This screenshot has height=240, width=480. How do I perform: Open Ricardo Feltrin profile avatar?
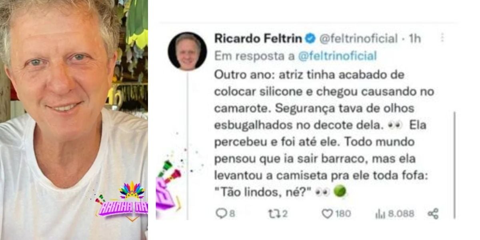point(187,51)
